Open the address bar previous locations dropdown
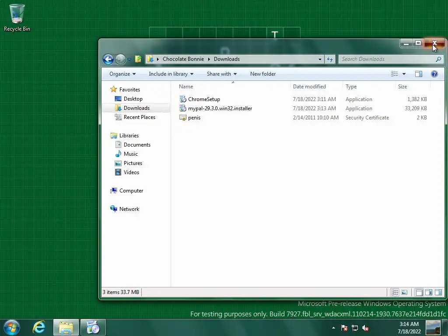Image resolution: width=448 pixels, height=336 pixels. [320, 59]
